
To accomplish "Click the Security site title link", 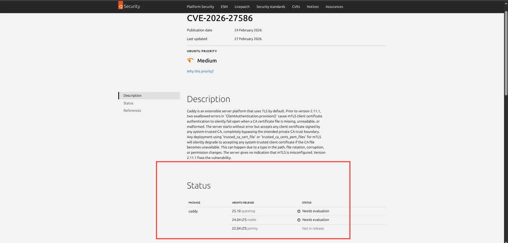I will click(x=132, y=6).
